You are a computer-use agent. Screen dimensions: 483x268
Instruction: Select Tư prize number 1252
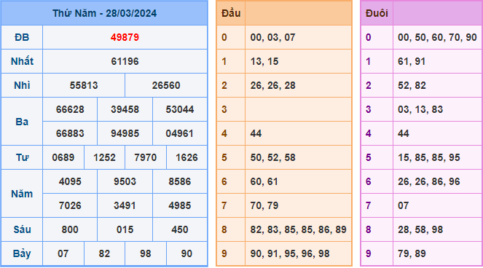click(104, 157)
